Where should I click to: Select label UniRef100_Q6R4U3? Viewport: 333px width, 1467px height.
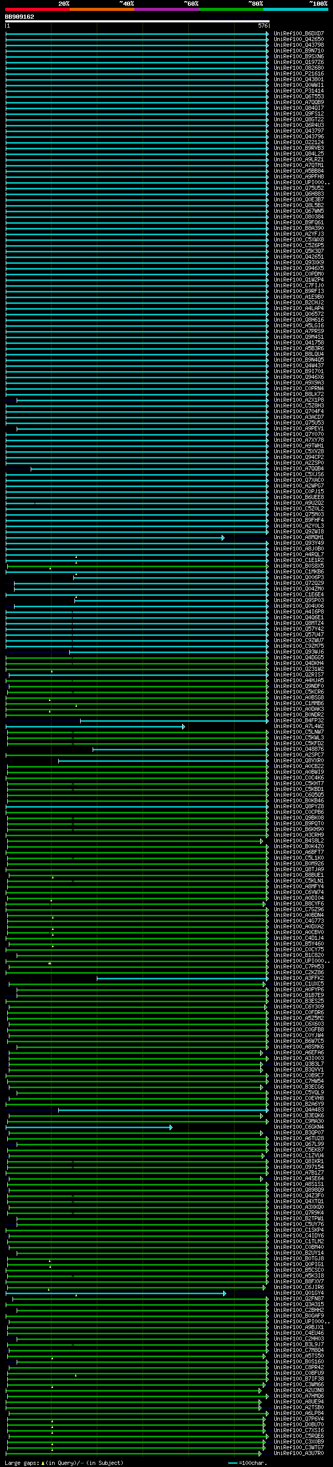pyautogui.click(x=299, y=125)
